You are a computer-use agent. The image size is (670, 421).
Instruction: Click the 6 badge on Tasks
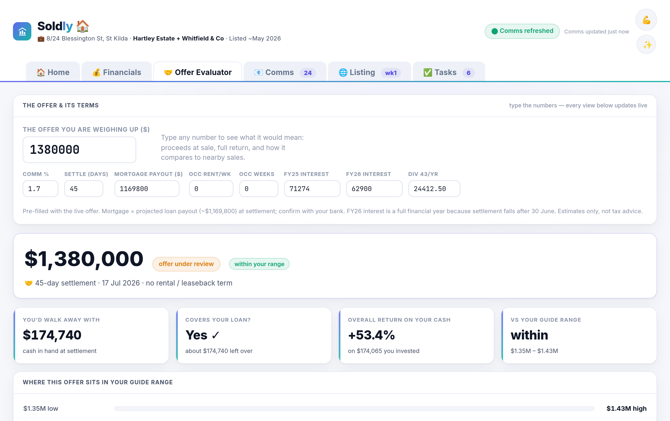(468, 73)
